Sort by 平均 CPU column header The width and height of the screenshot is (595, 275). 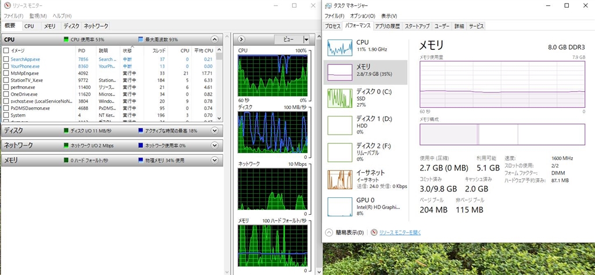[x=203, y=50]
